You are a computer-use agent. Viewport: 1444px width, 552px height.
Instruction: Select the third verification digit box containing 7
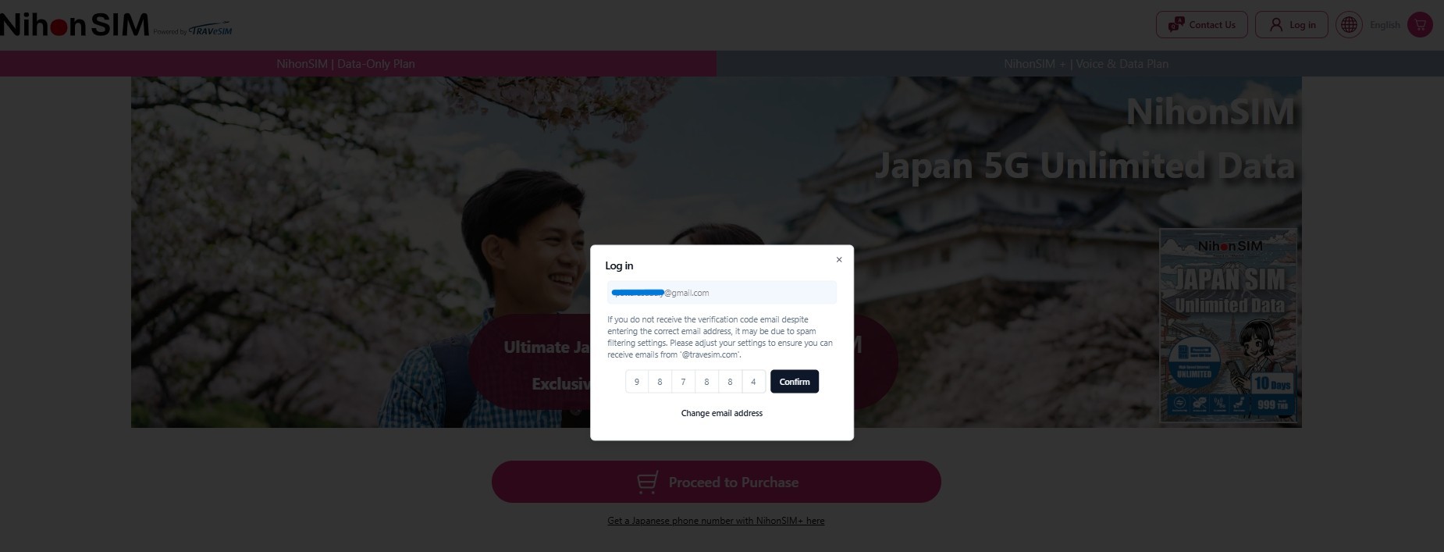(683, 382)
